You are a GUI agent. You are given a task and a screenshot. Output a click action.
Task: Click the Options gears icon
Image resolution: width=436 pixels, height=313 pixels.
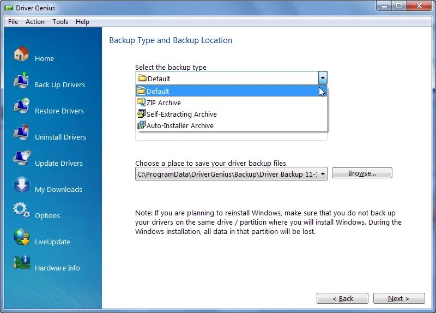click(x=21, y=210)
